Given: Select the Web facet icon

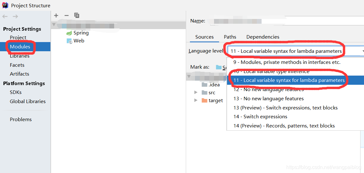Looking at the screenshot, I should pos(69,41).
